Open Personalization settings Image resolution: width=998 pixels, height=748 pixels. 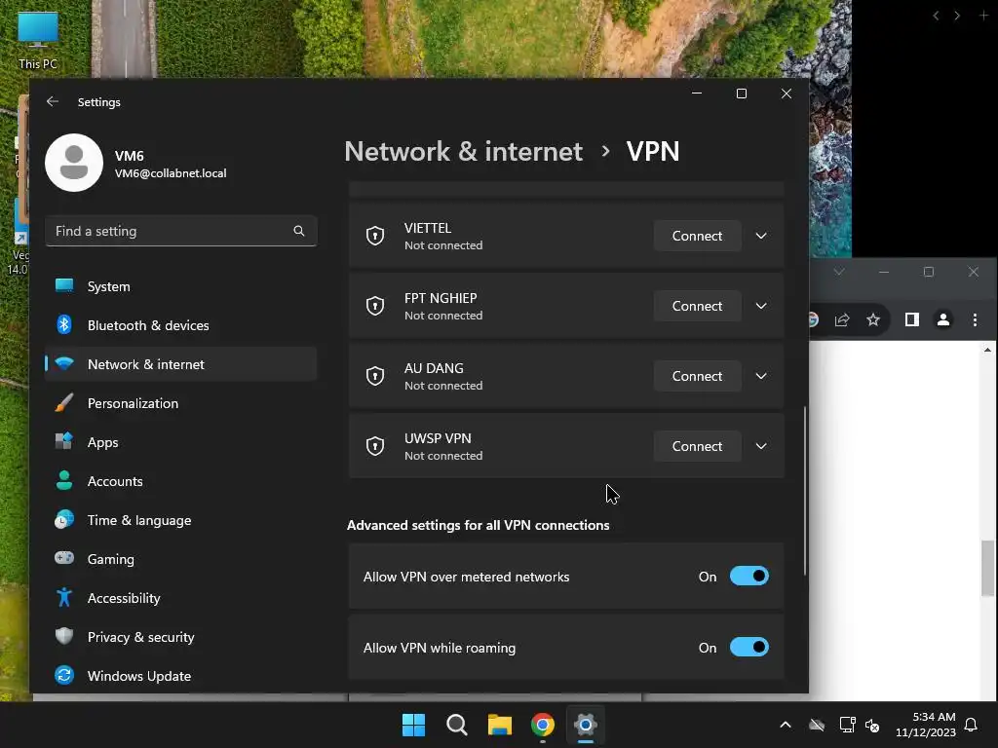(x=180, y=403)
